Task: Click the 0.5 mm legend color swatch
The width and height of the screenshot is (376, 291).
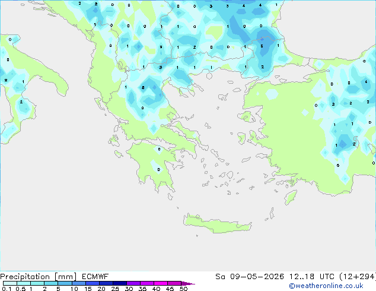Action: [x=24, y=283]
